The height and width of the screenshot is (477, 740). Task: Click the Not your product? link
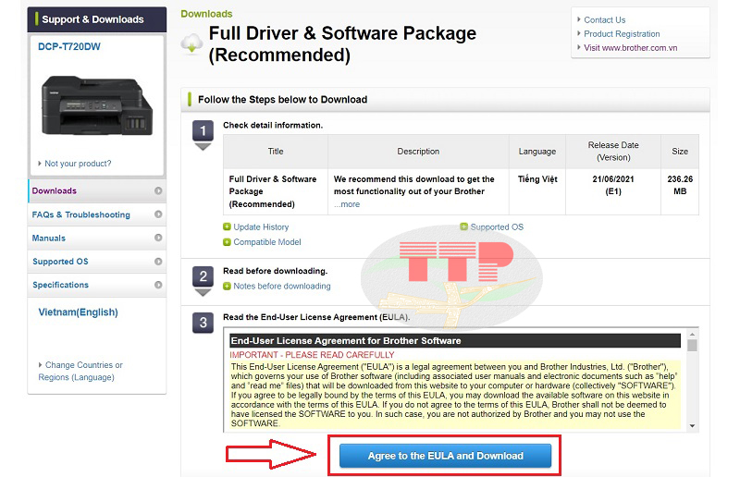tap(78, 164)
